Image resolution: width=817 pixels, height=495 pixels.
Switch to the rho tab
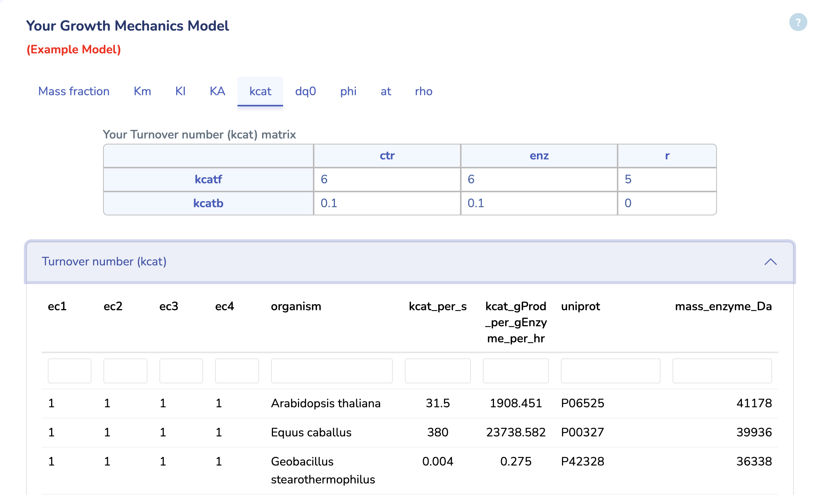[x=423, y=91]
